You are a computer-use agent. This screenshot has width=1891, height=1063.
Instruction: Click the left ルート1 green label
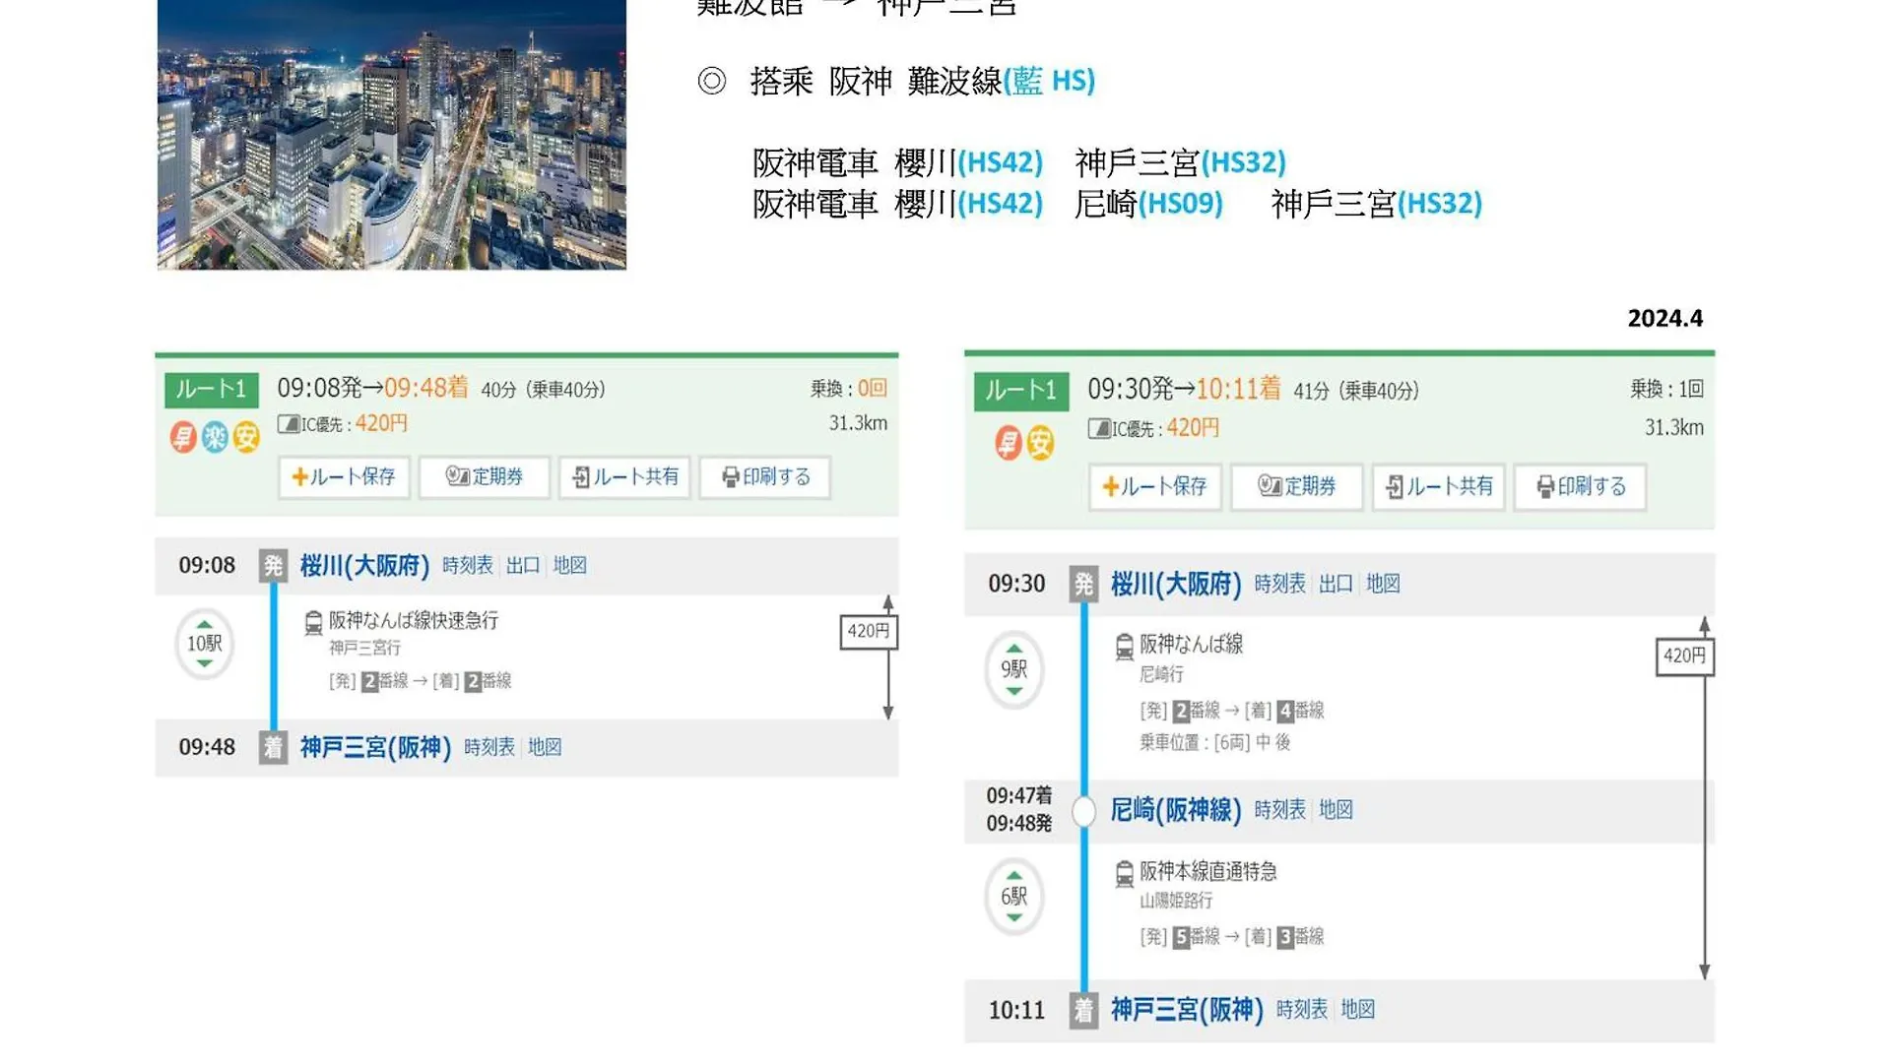211,390
